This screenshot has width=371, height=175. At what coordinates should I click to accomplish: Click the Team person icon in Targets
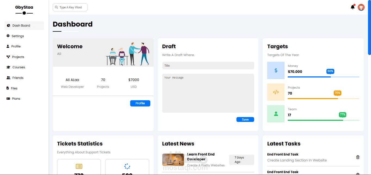click(x=276, y=114)
